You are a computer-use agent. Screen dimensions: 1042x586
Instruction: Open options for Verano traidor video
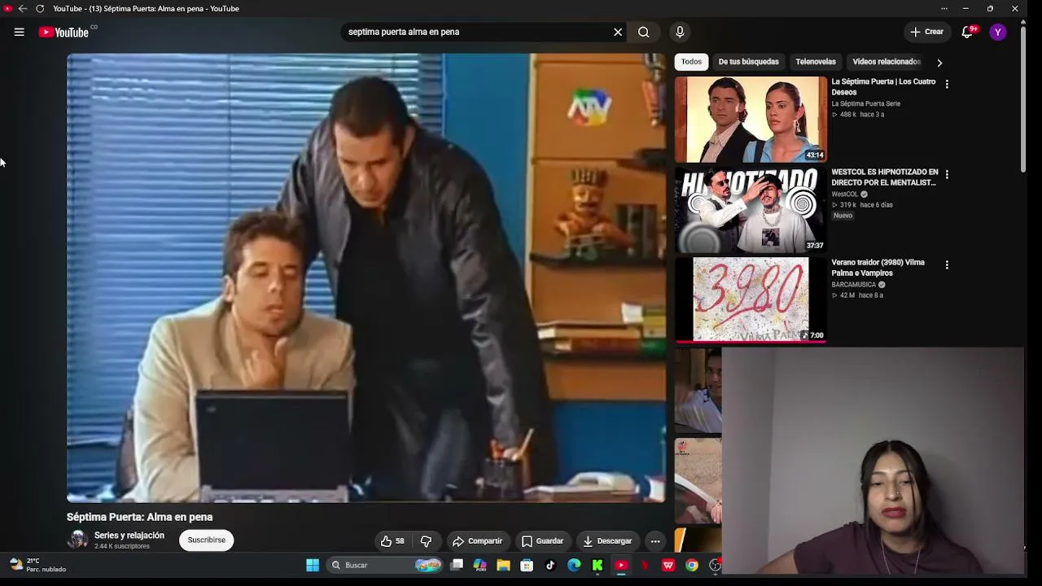pyautogui.click(x=947, y=265)
